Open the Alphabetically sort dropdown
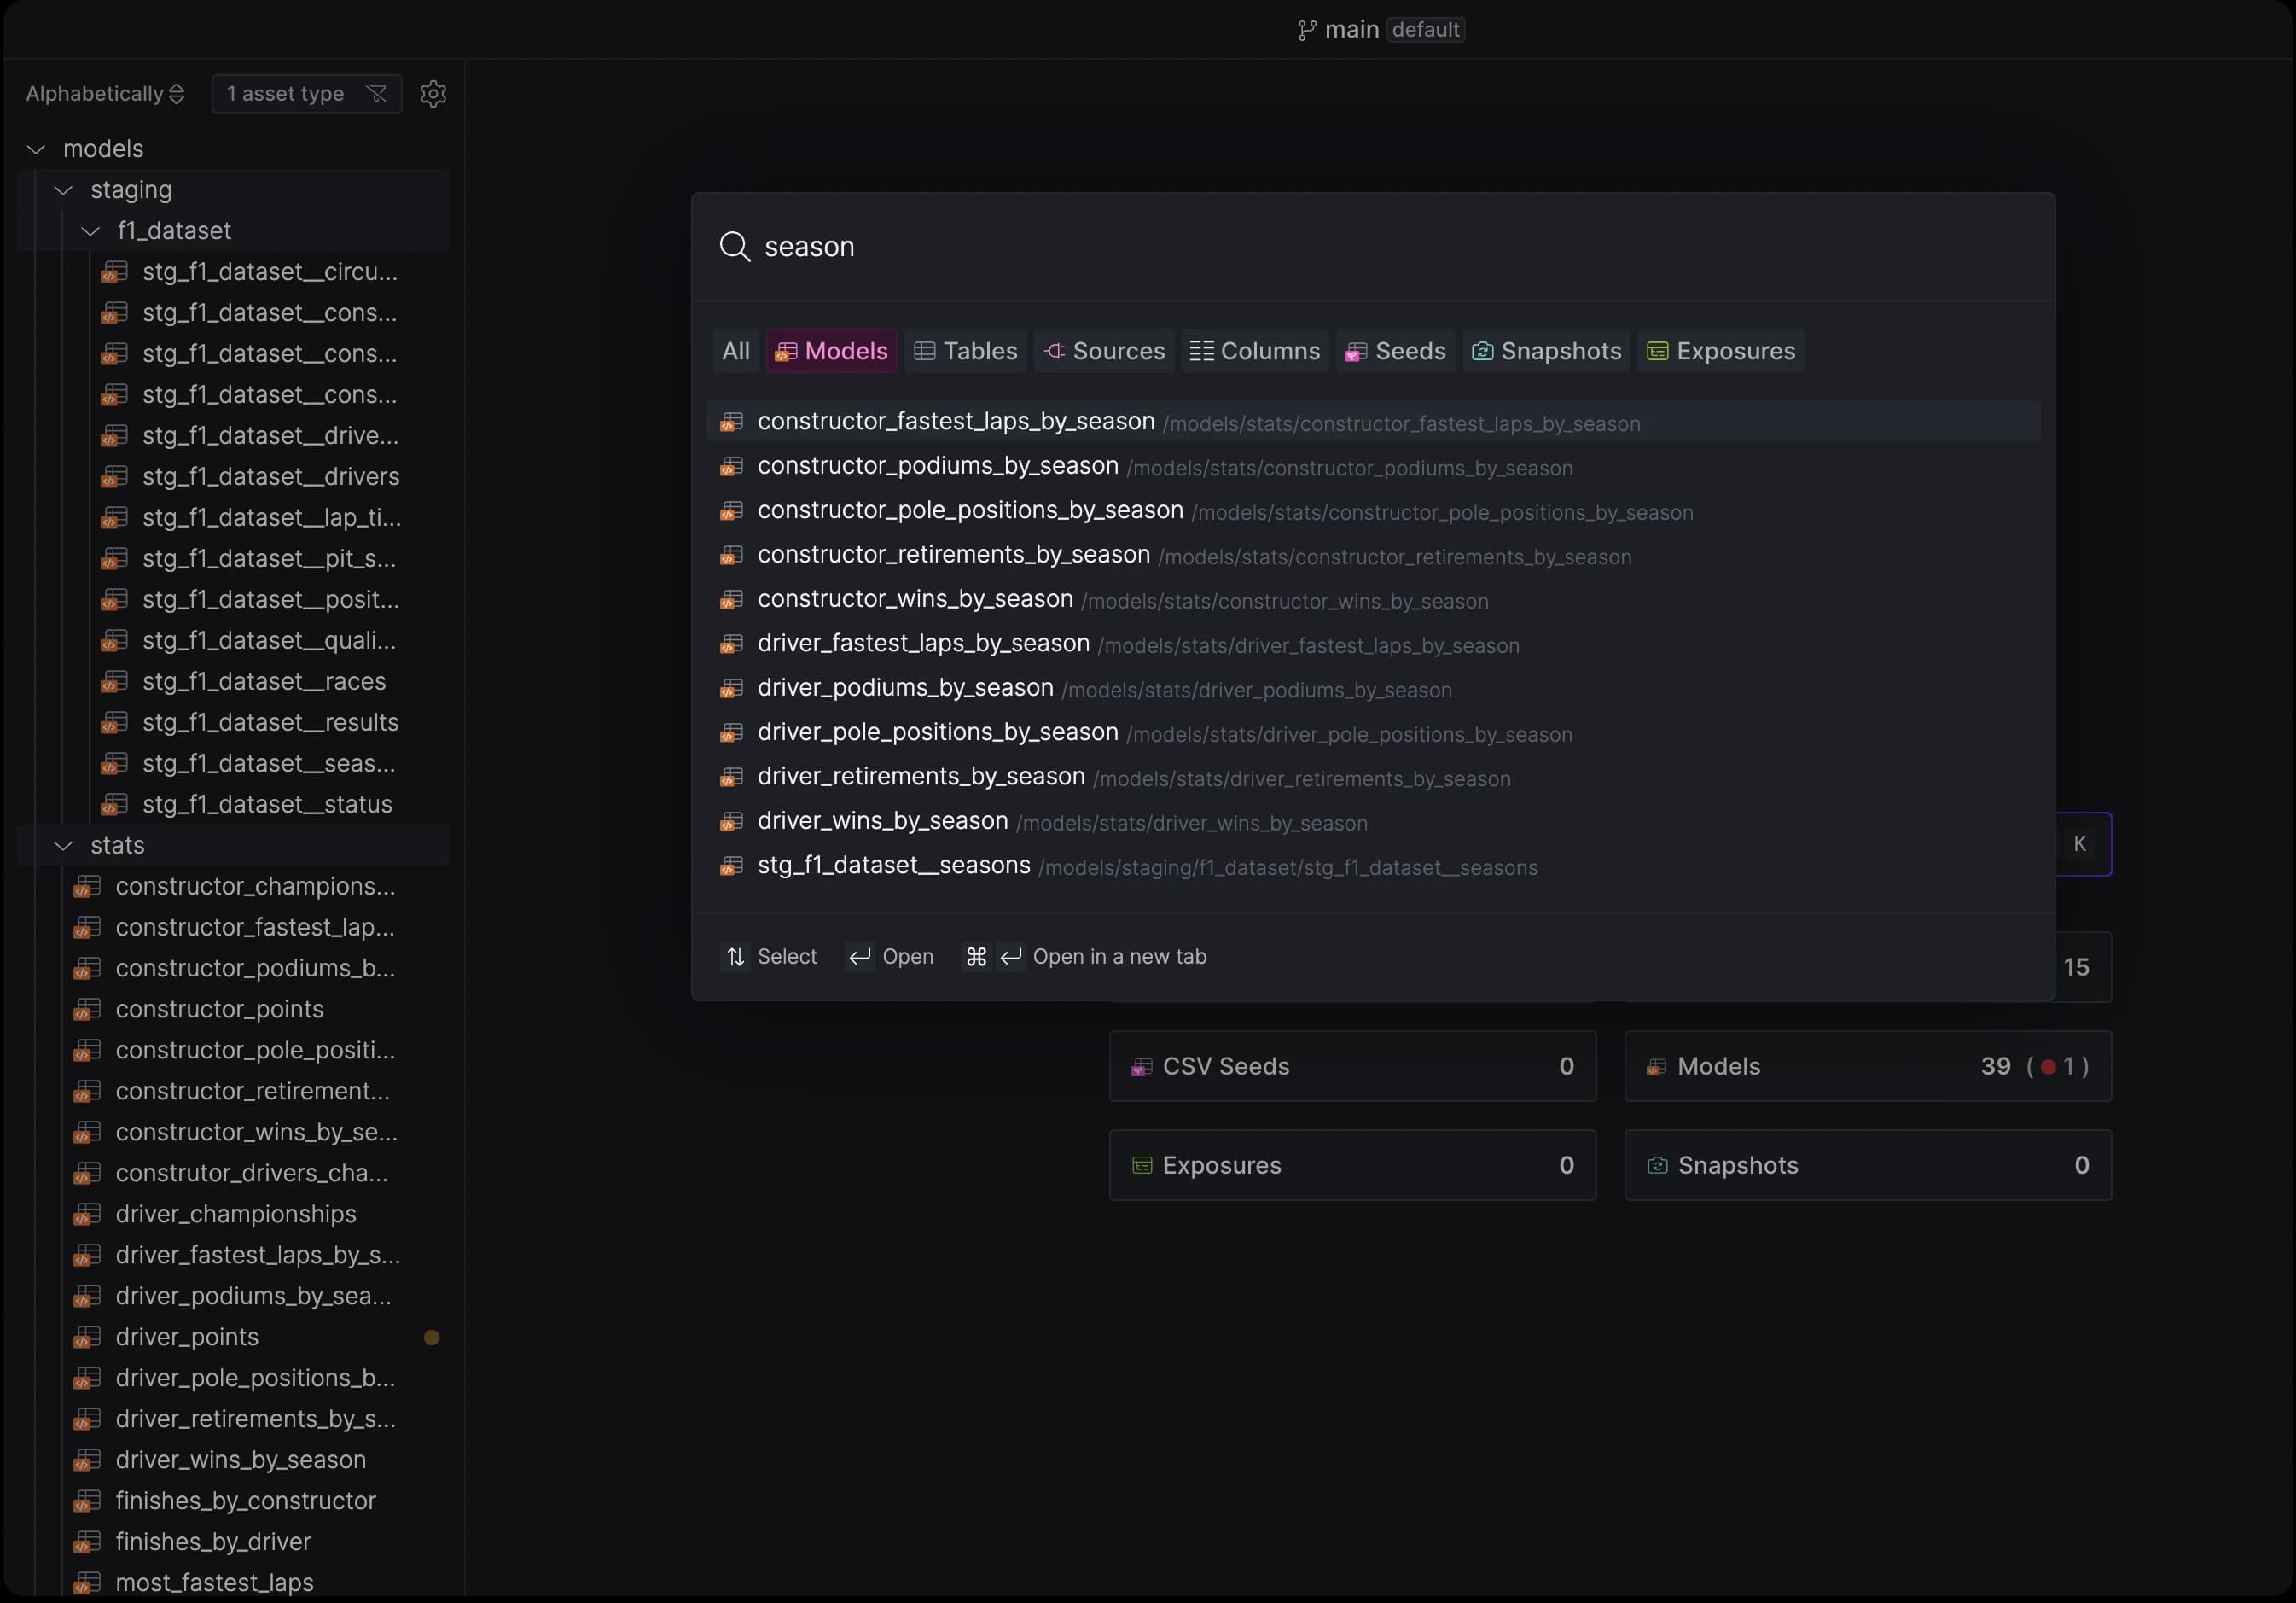The image size is (2296, 1603). (x=105, y=94)
